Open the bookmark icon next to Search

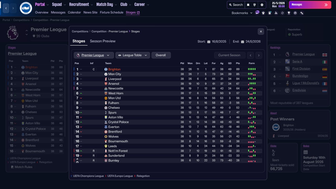click(x=248, y=5)
